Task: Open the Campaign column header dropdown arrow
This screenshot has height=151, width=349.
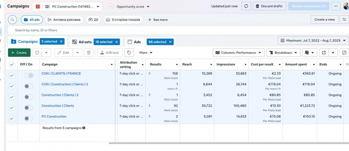Action: click(112, 65)
